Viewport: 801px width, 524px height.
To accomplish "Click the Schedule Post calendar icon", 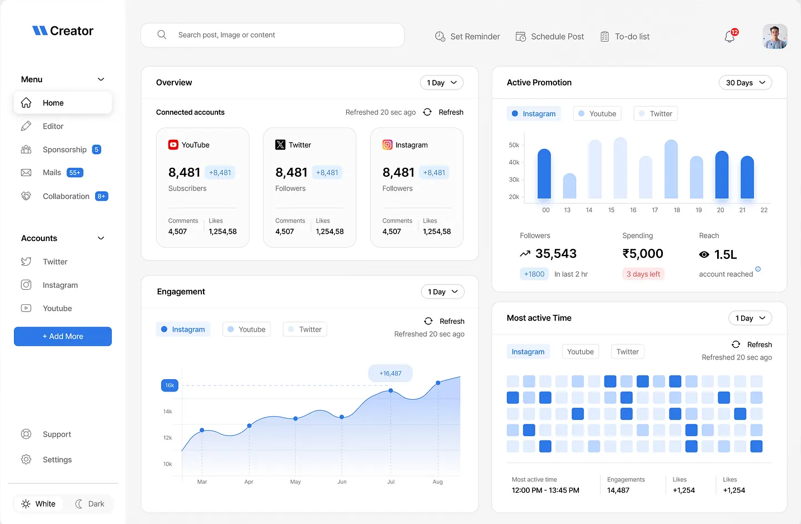I will [x=520, y=36].
